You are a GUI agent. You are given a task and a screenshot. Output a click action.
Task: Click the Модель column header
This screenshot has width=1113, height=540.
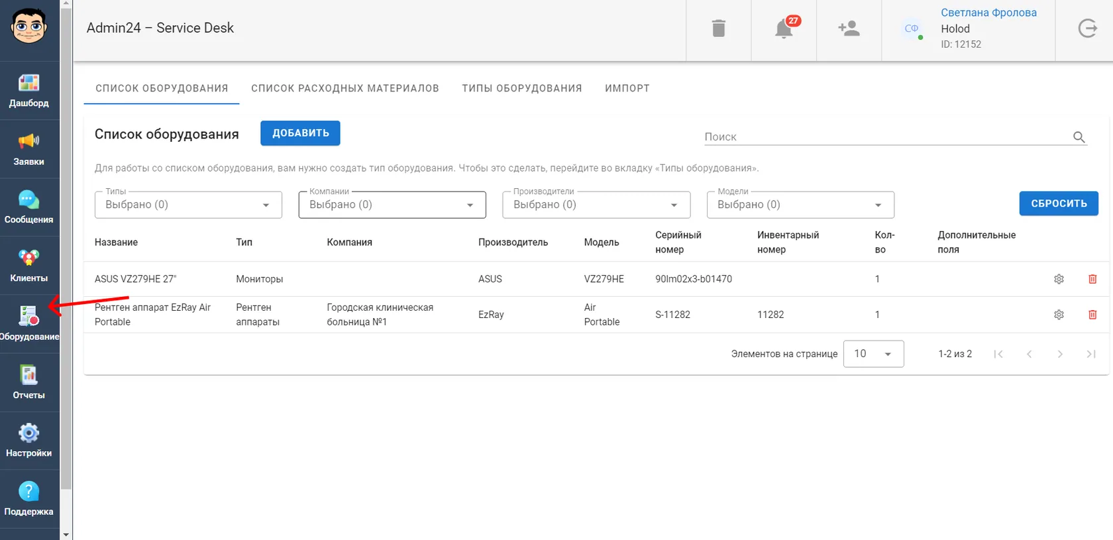602,243
